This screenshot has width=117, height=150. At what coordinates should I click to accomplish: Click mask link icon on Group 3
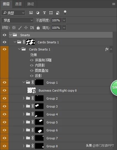[x=33, y=106]
